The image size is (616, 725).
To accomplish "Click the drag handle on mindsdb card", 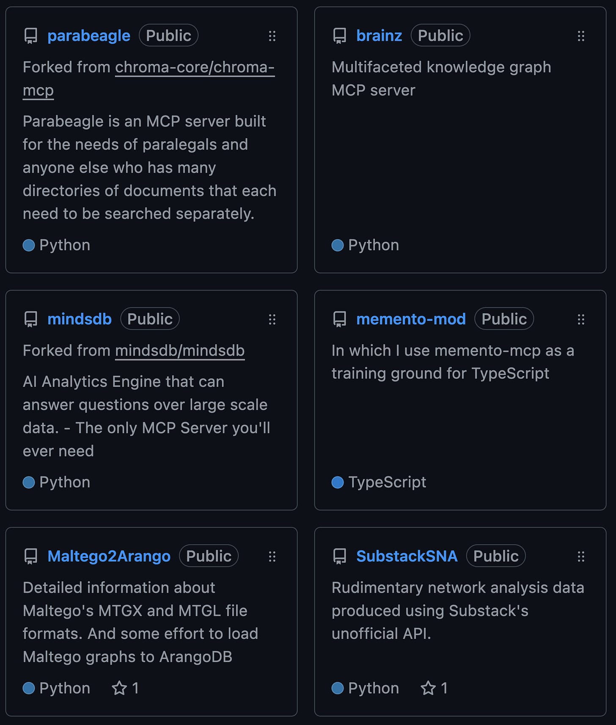I will point(272,319).
